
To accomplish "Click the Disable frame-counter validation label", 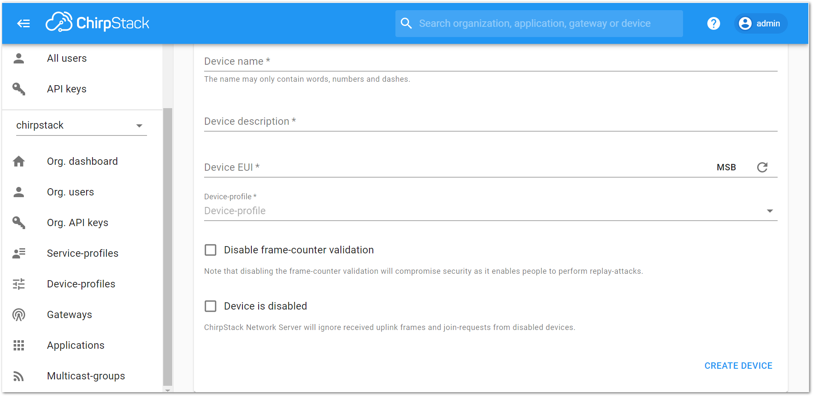I will 299,250.
